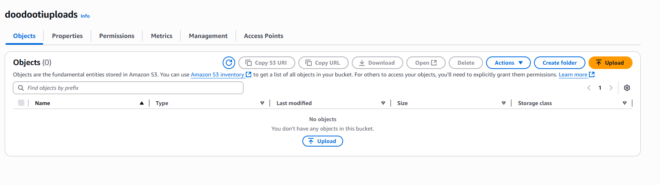The width and height of the screenshot is (660, 185).
Task: Go to next page arrow
Action: [x=611, y=88]
